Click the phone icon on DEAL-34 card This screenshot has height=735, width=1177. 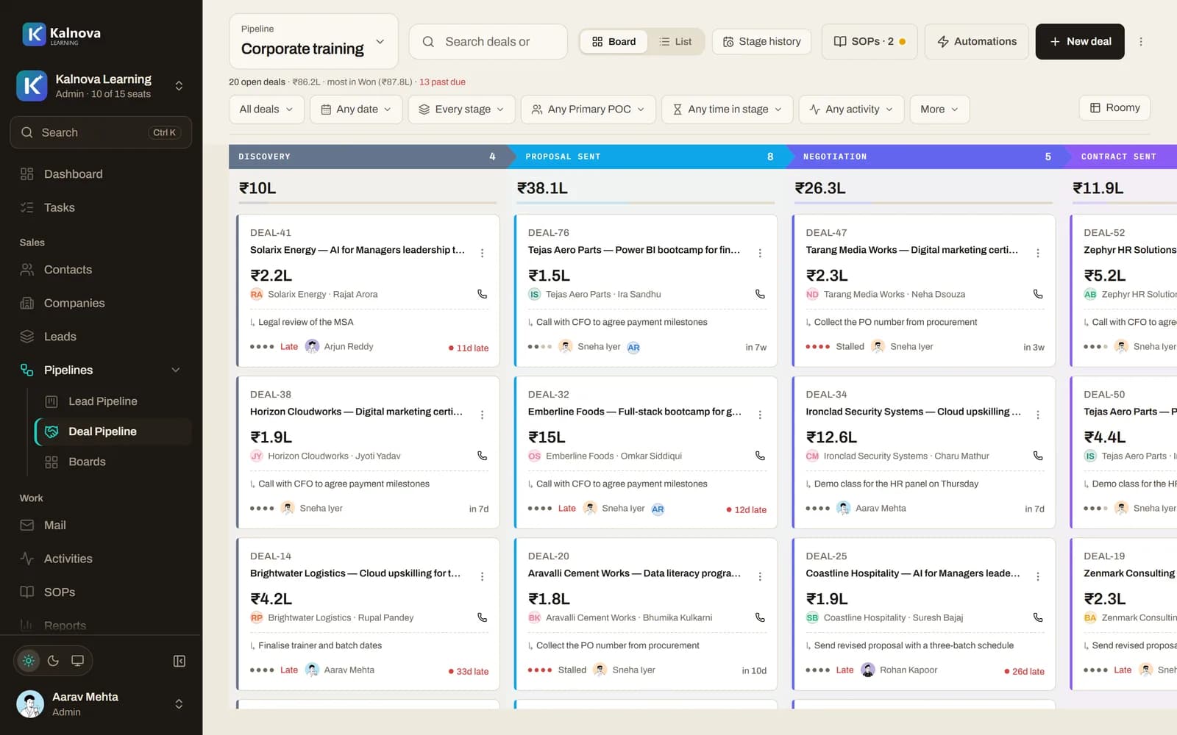click(x=1038, y=456)
